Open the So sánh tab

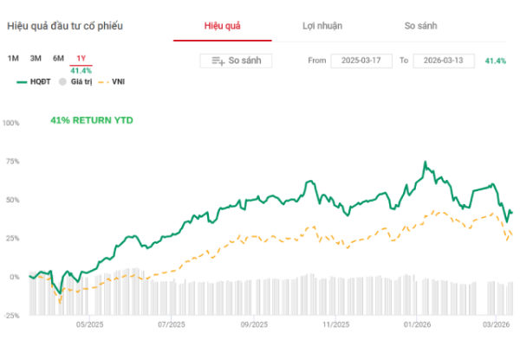420,26
